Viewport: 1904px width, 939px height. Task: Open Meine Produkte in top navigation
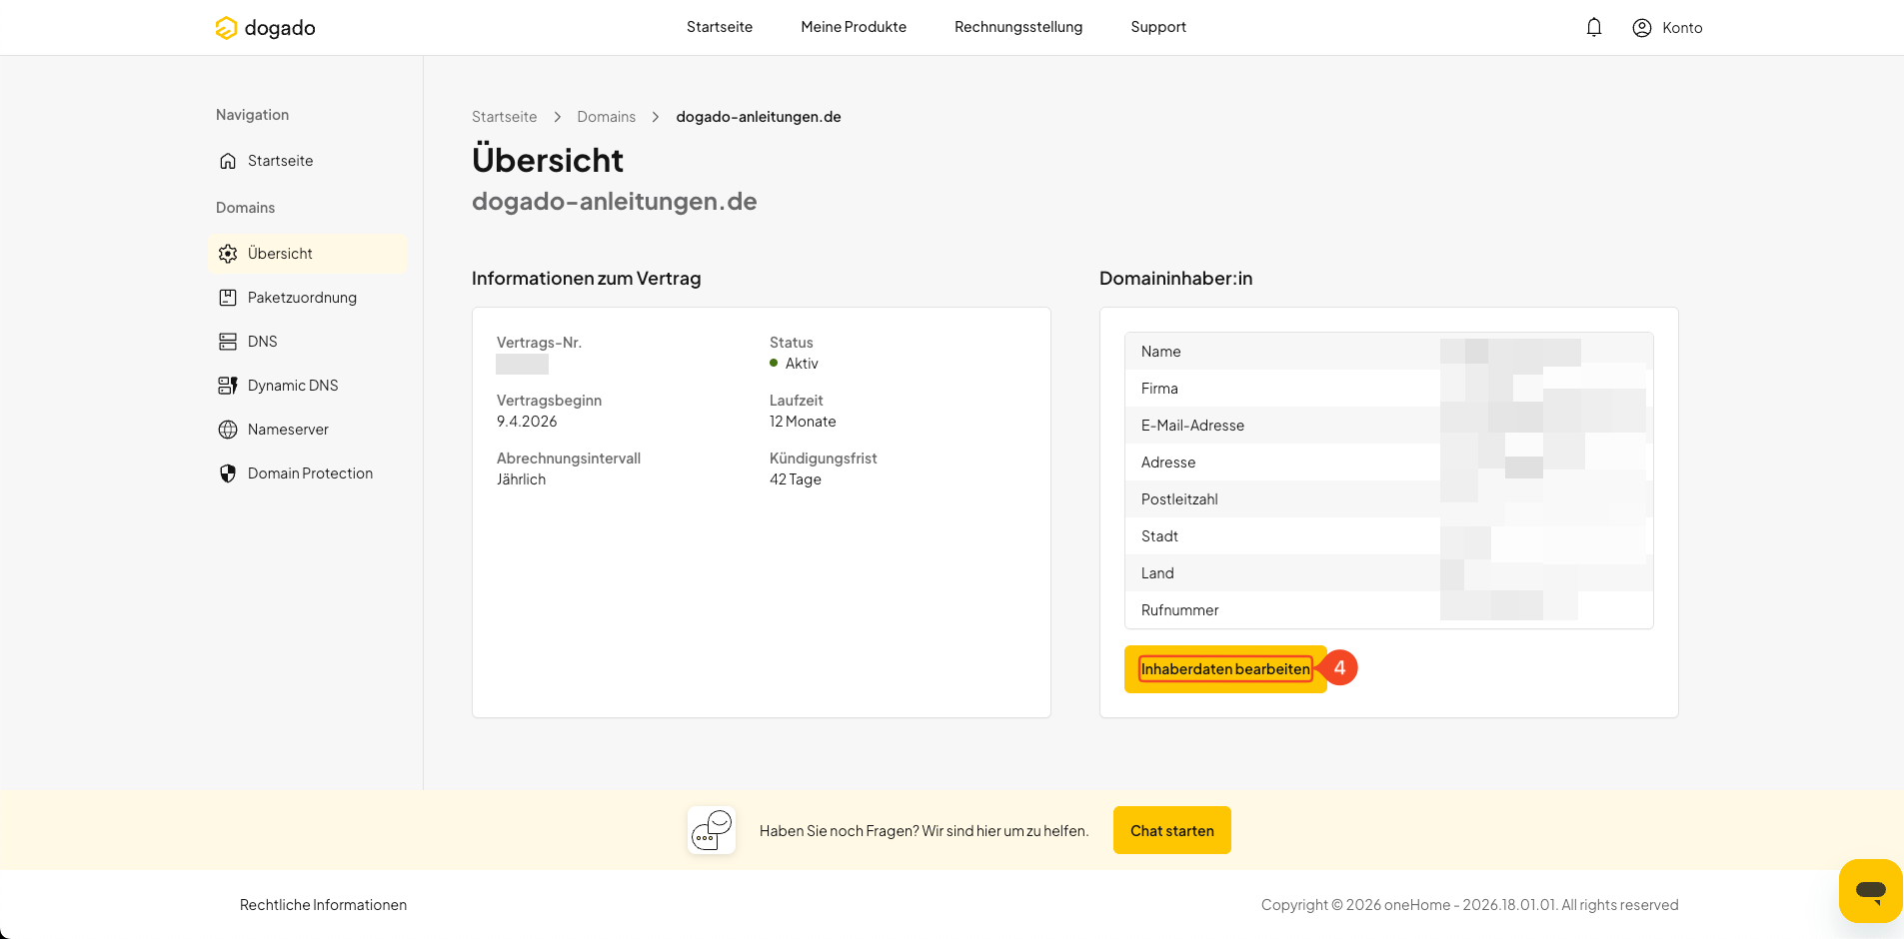pos(854,27)
